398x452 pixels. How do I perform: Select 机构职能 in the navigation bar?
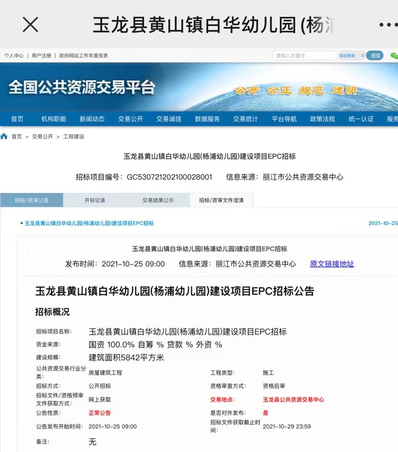tap(54, 119)
